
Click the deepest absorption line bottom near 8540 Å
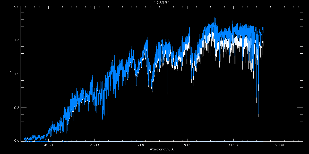pos(259,117)
